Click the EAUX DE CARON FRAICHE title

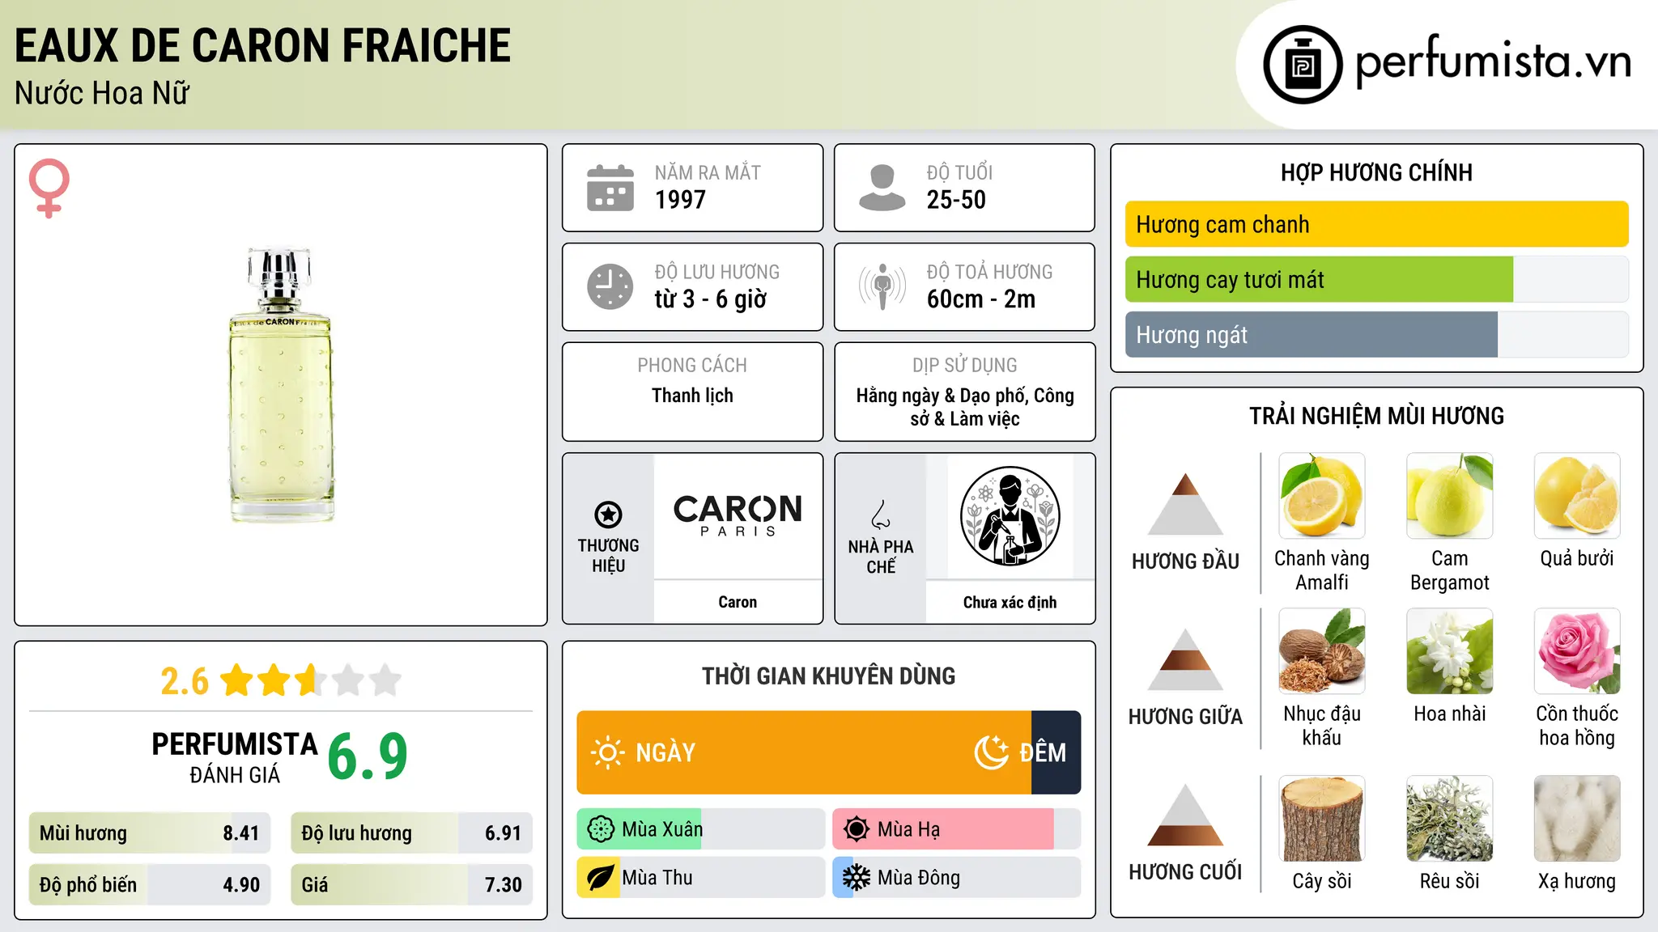click(263, 46)
